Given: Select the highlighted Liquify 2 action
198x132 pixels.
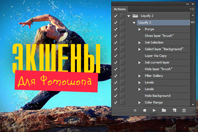Looking at the screenshot, I should pyautogui.click(x=163, y=23).
